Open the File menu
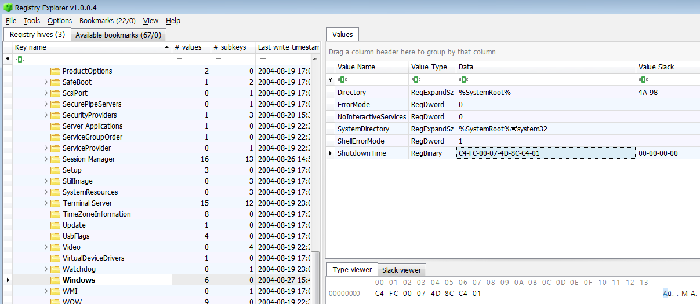This screenshot has height=304, width=700. (11, 21)
